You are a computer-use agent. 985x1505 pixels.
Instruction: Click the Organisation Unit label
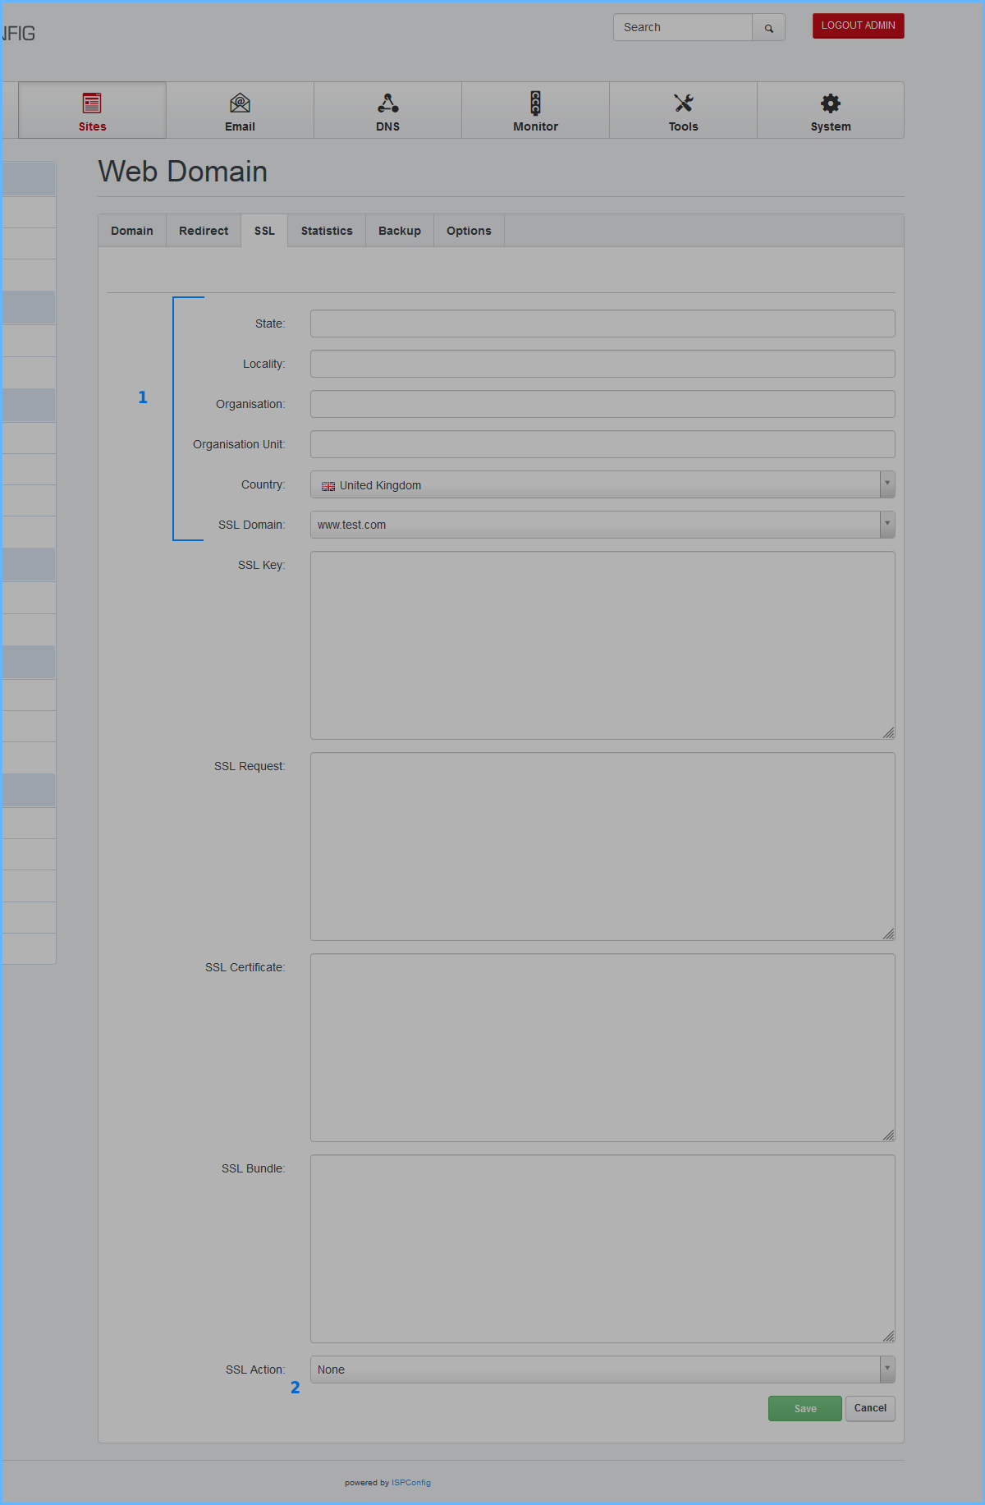239,444
